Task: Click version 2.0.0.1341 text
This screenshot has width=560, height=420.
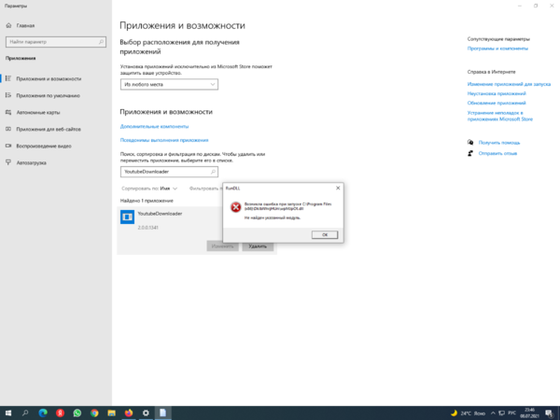Action: pyautogui.click(x=147, y=228)
